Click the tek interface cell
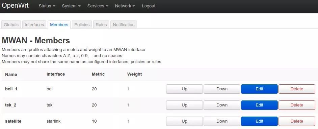 (50, 105)
